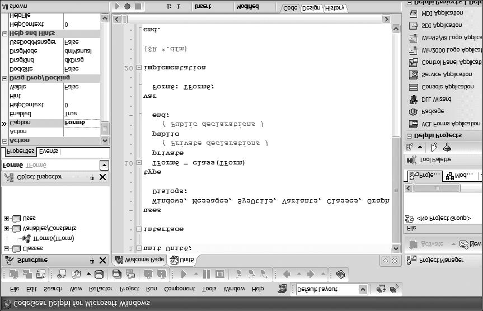Viewport: 483px width, 311px height.
Task: Click the Save toolbar icon
Action: point(99,274)
